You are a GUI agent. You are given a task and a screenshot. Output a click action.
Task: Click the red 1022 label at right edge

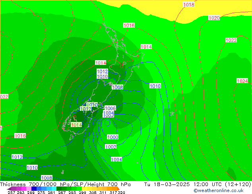tap(231, 40)
